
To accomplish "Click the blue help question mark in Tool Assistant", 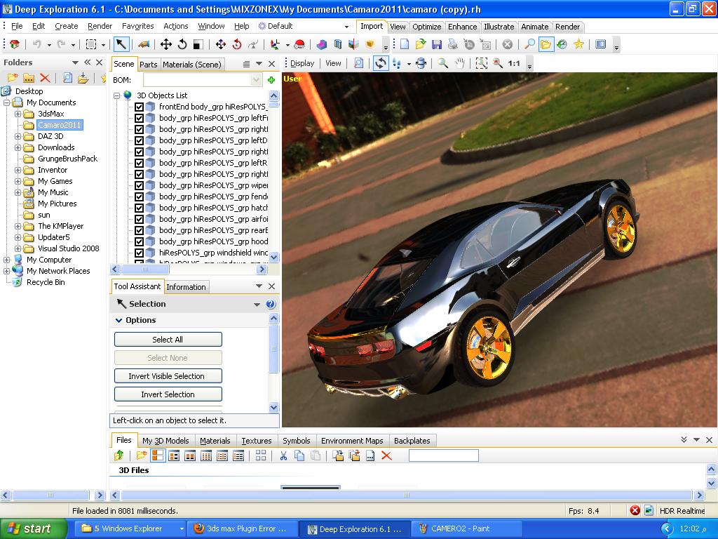I will (271, 304).
